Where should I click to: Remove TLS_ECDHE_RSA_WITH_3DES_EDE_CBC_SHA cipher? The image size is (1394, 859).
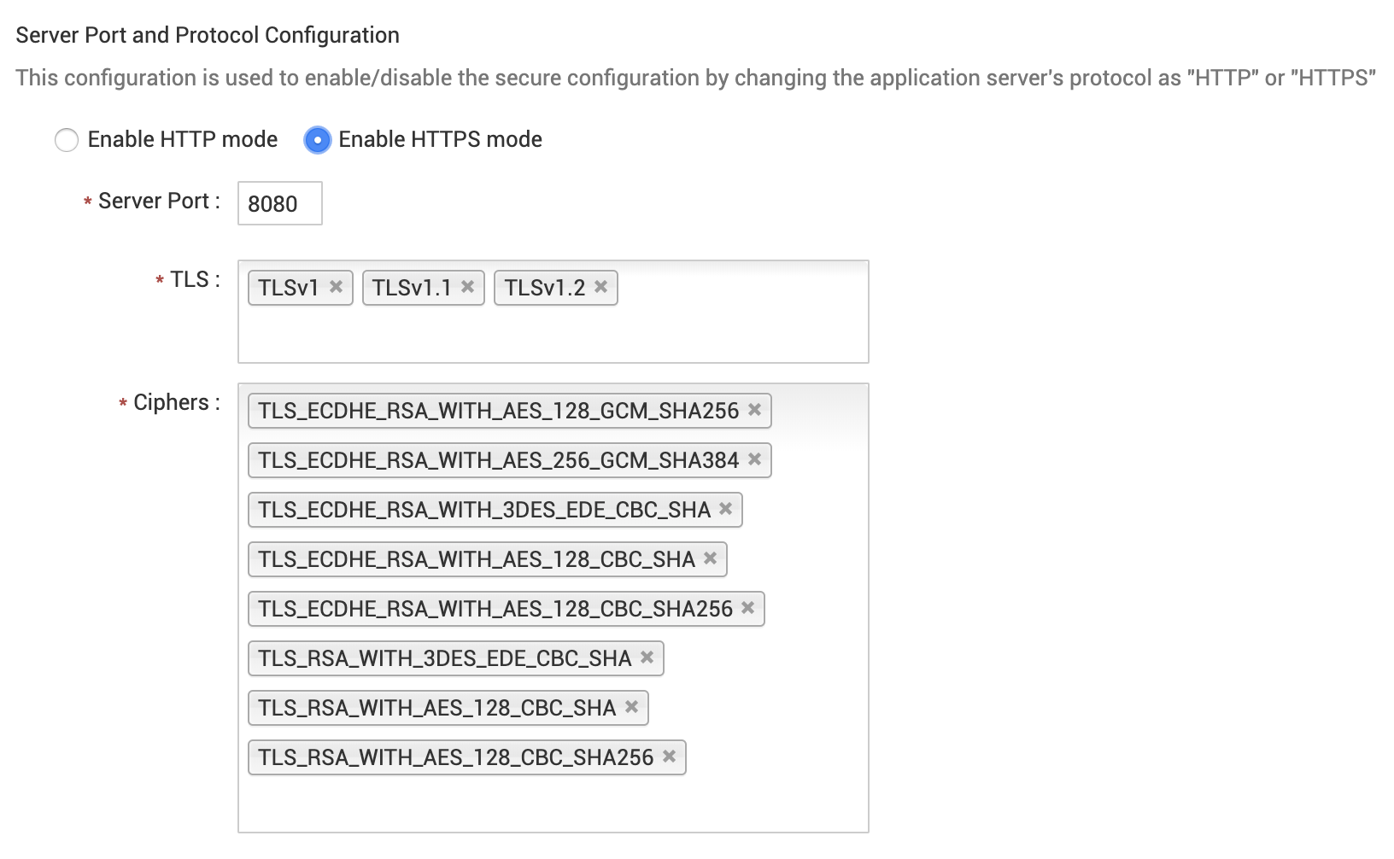point(725,509)
